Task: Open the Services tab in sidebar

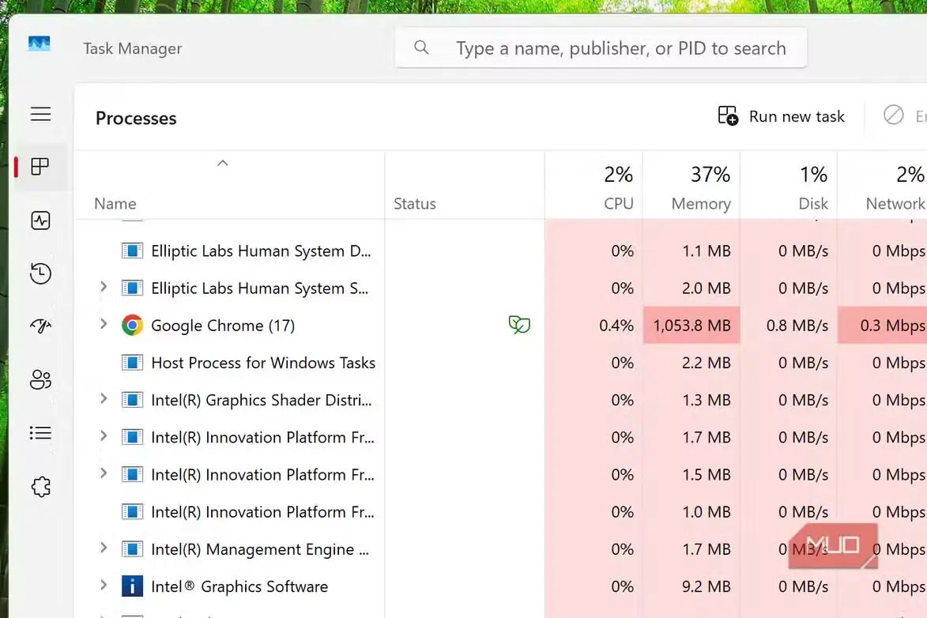Action: point(40,487)
